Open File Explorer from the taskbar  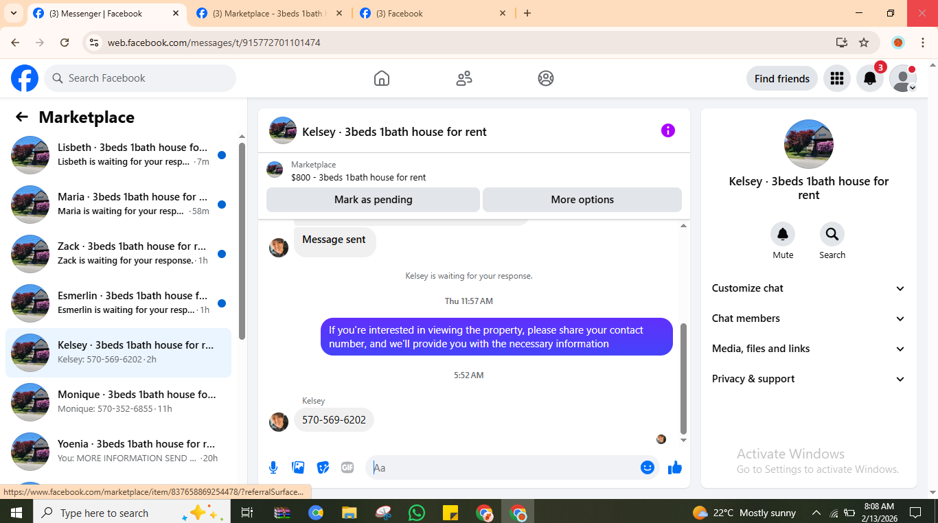[350, 513]
